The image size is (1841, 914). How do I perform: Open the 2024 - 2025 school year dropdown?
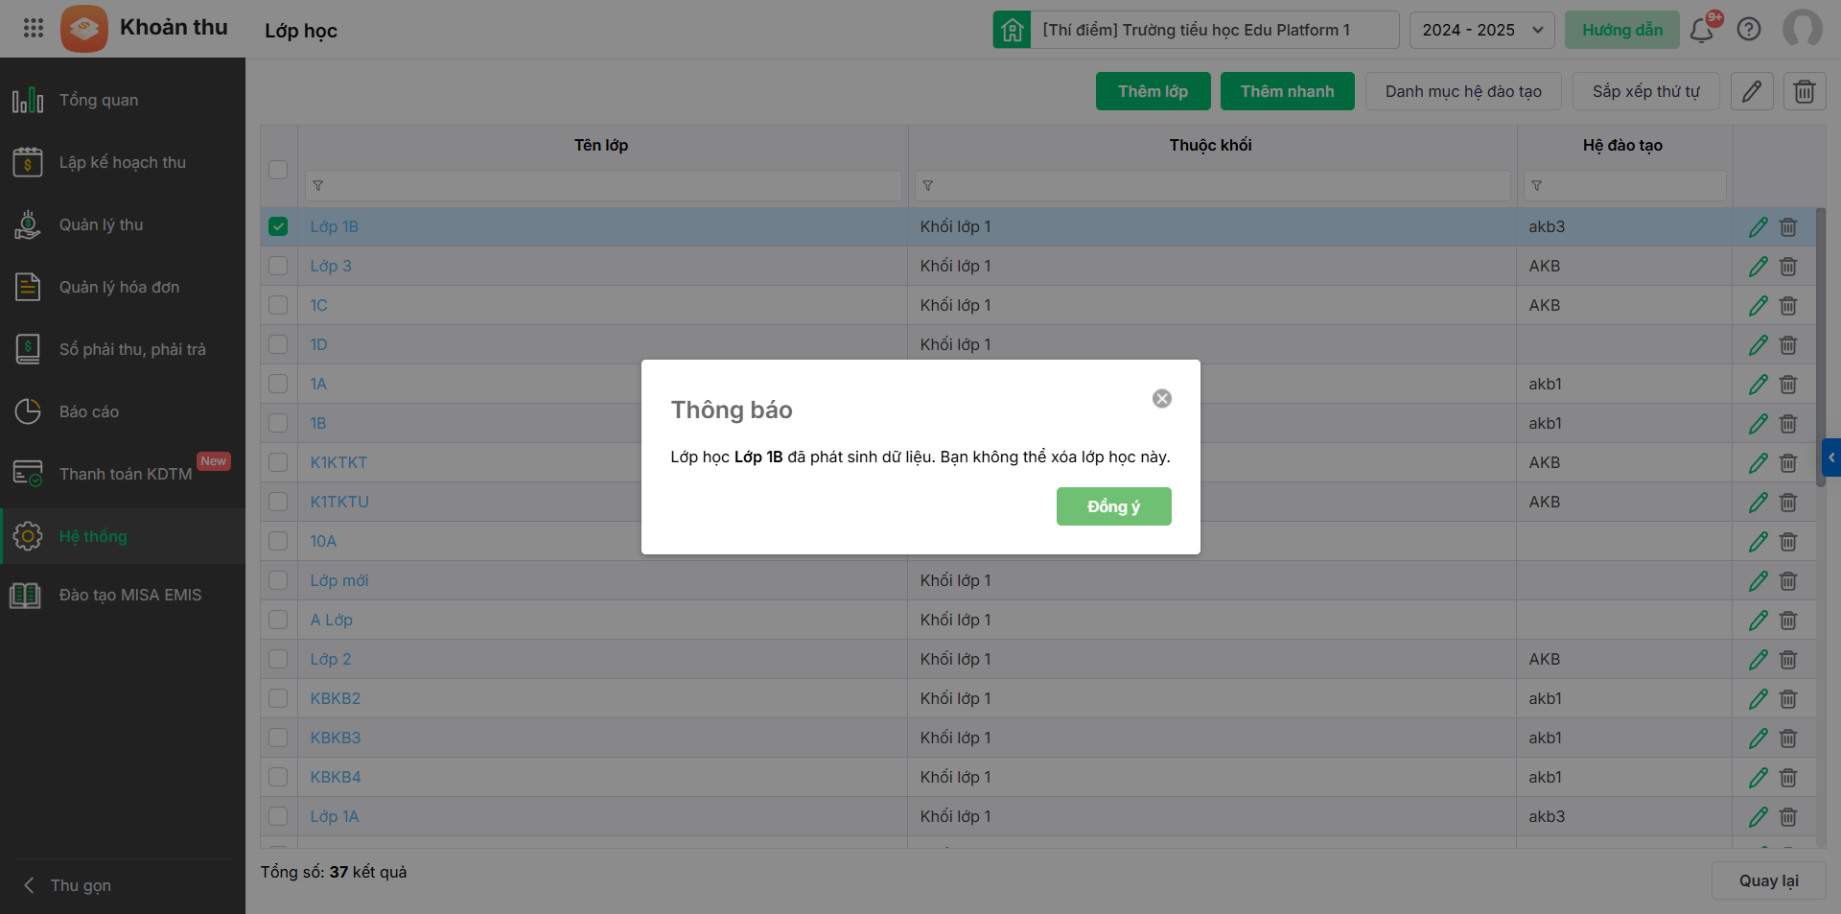pos(1481,30)
